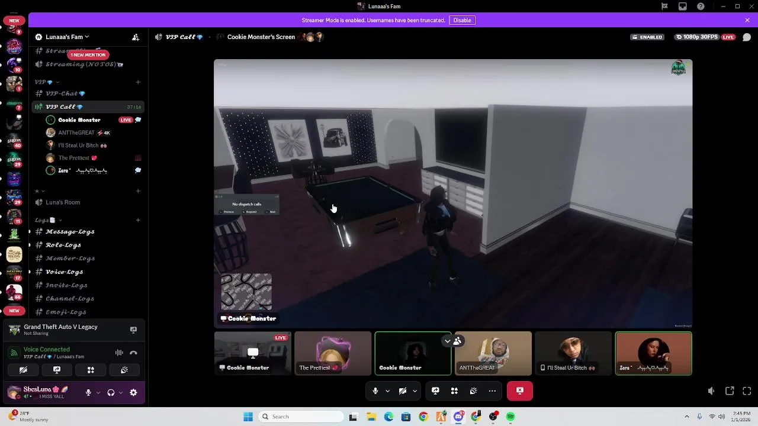Click the Windows taskbar Search box

point(301,417)
